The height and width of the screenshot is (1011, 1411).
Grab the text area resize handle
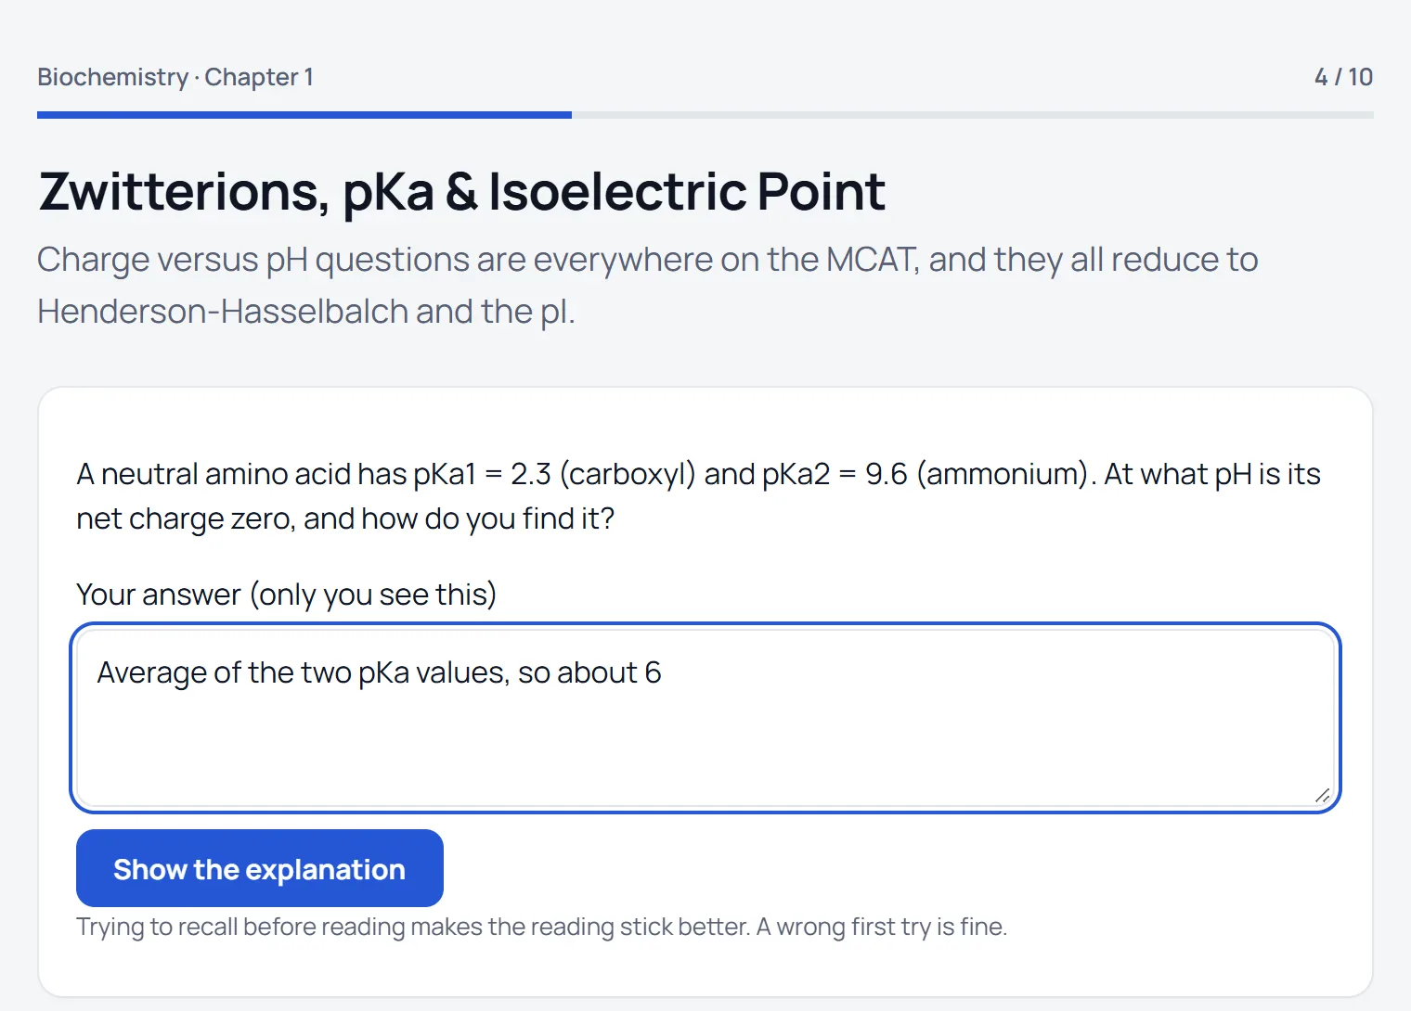tap(1323, 795)
